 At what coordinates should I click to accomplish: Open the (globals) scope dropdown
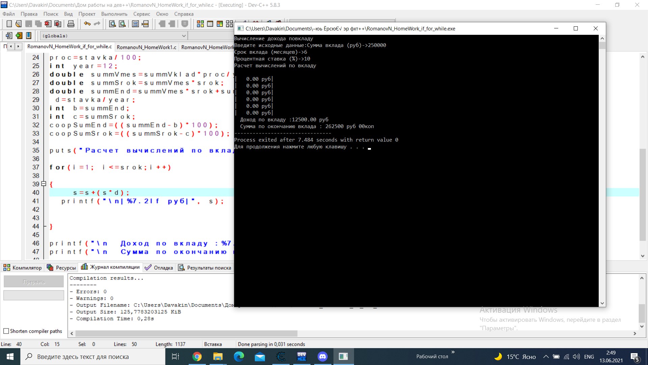[184, 36]
